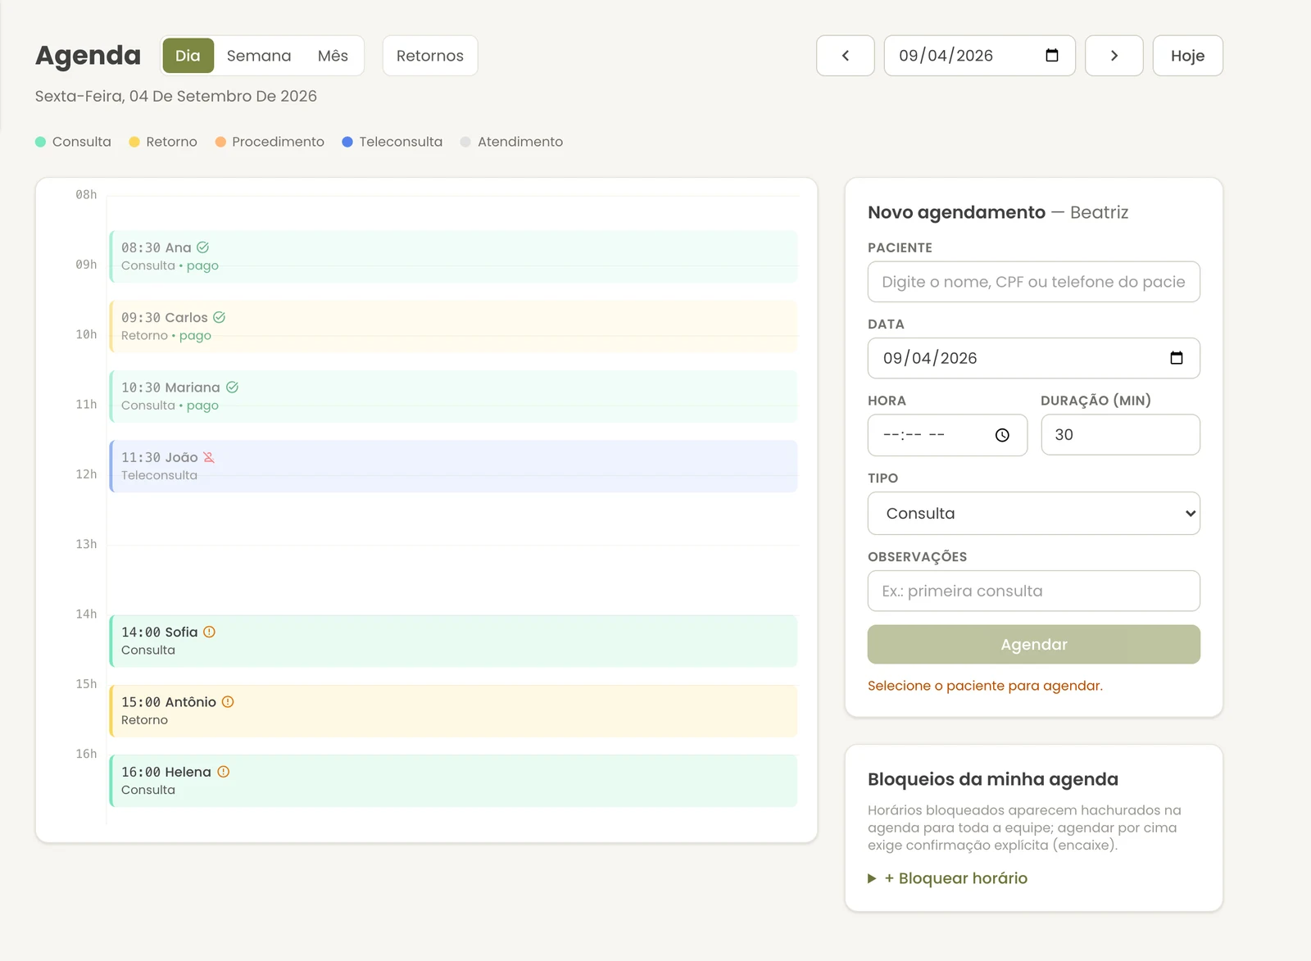
Task: Open the Tipo dropdown showing Consulta
Action: click(1034, 514)
